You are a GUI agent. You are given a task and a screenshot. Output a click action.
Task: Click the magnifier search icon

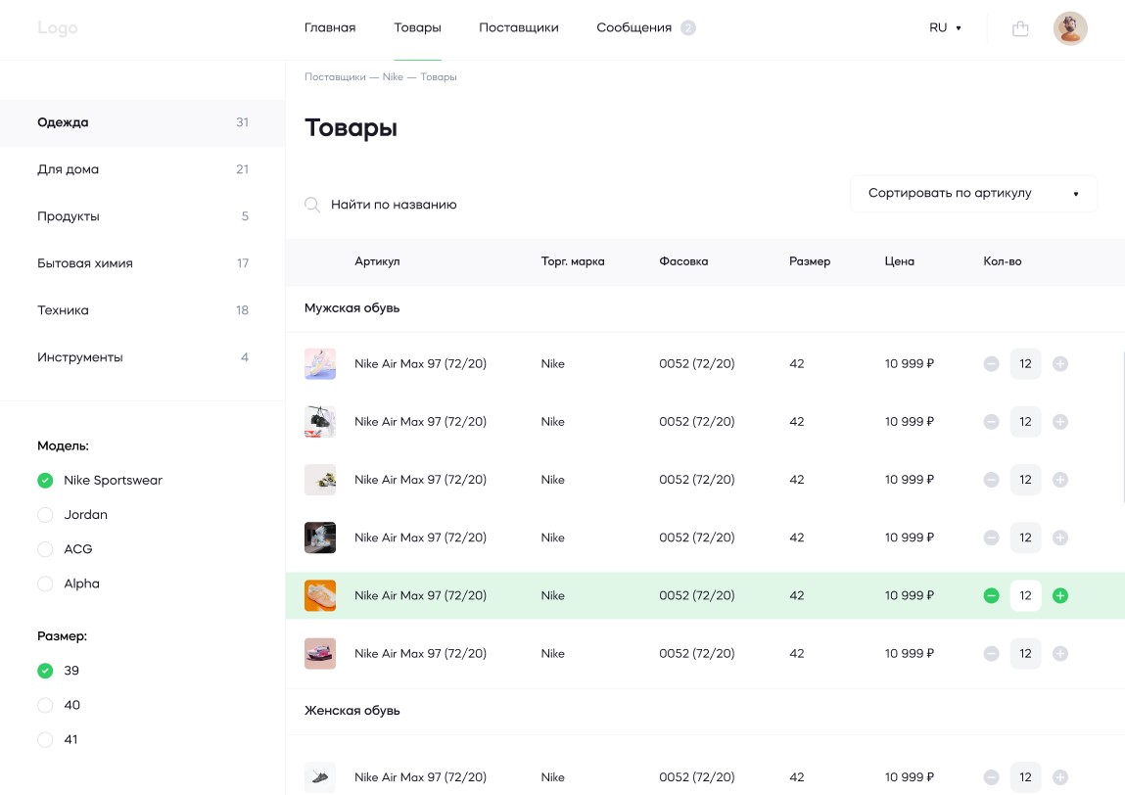[312, 205]
